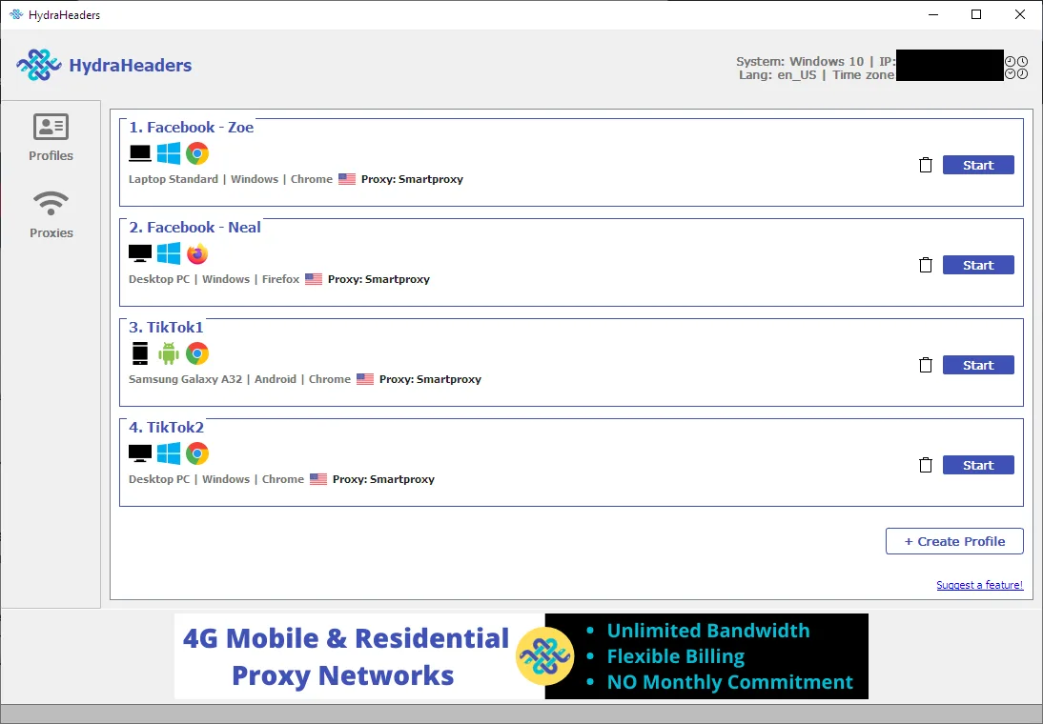The image size is (1043, 724).
Task: Click the desktop monitor icon in Facebook - Neal
Action: [140, 253]
